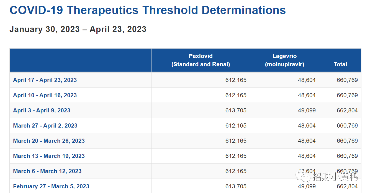Open the March 27 - April 2, 2023 link
The width and height of the screenshot is (370, 193).
point(45,126)
